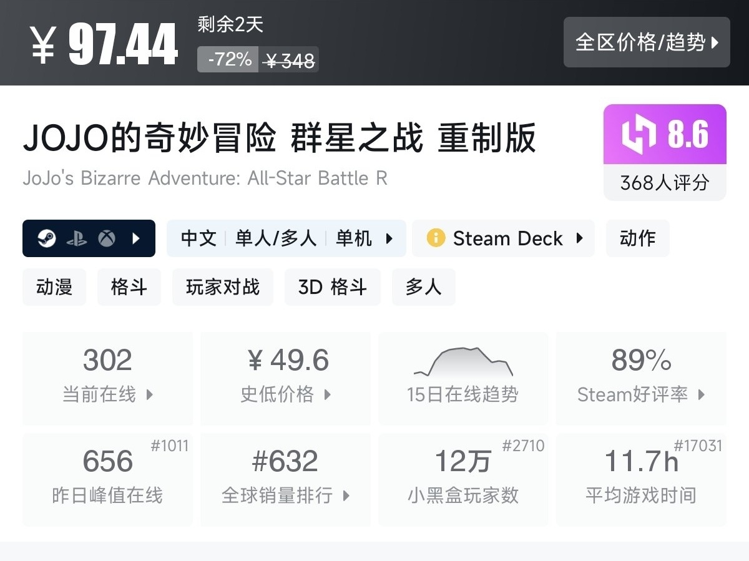Open all-region price and trend

[647, 42]
